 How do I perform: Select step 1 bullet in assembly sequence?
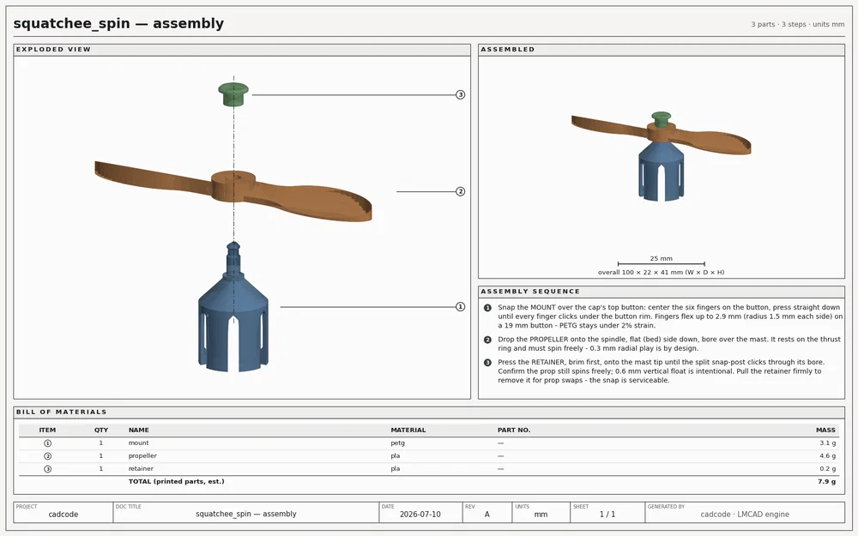click(487, 308)
